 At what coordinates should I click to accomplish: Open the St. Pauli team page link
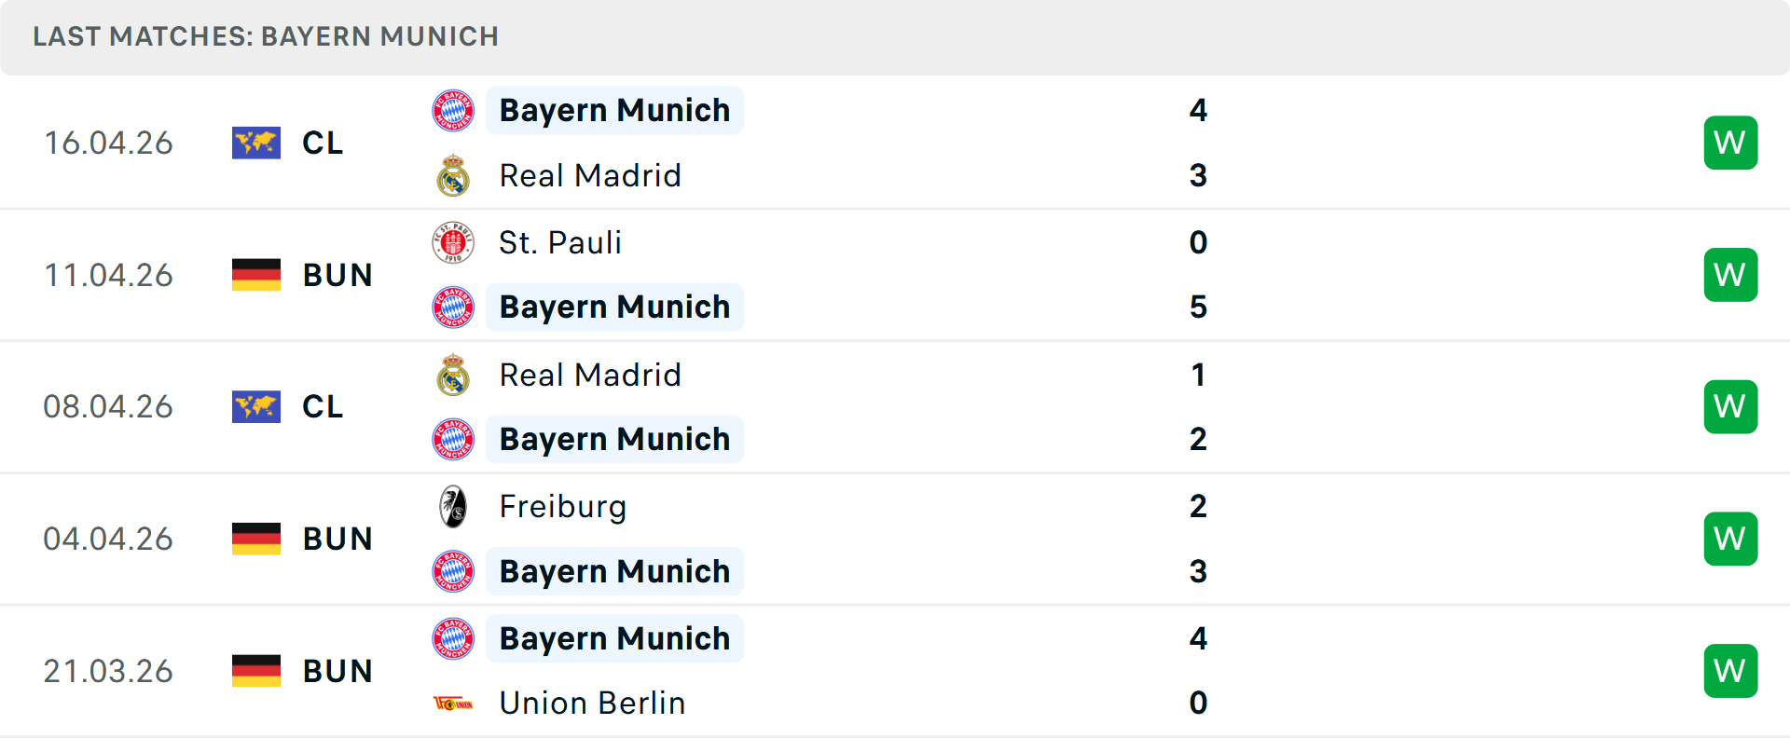(560, 242)
